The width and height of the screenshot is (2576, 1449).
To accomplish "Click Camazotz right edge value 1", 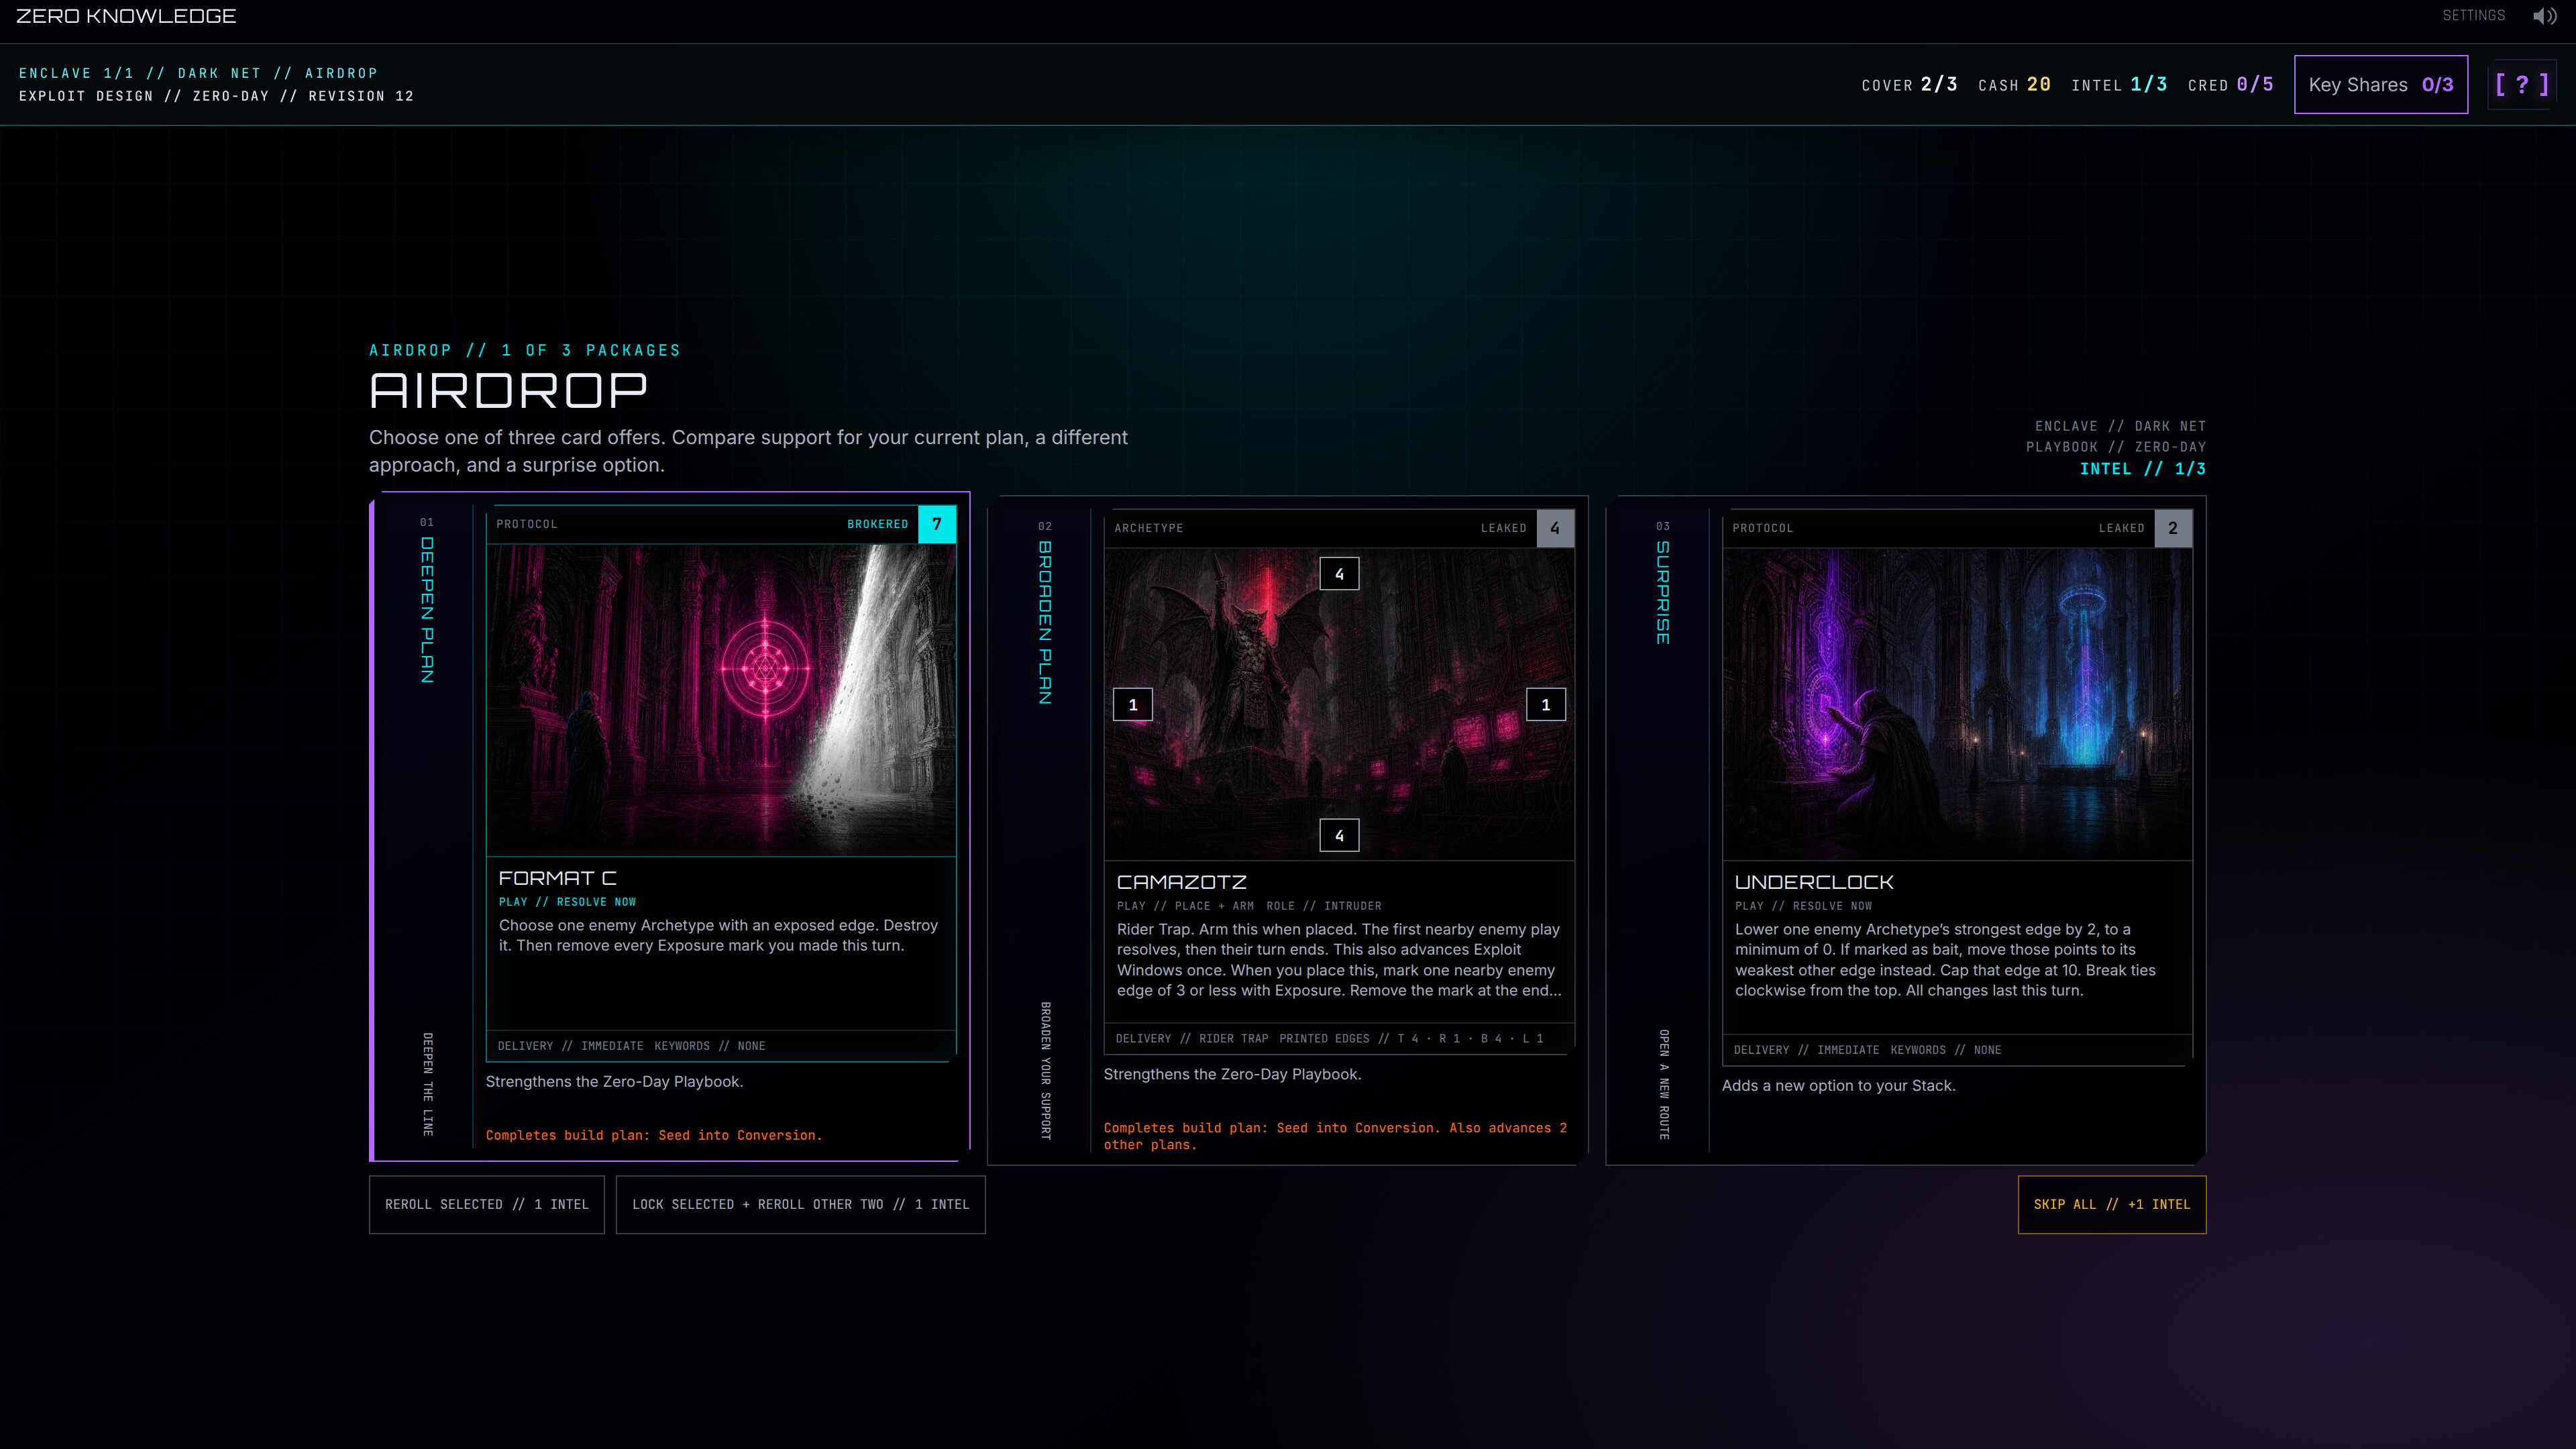I will (x=1546, y=705).
